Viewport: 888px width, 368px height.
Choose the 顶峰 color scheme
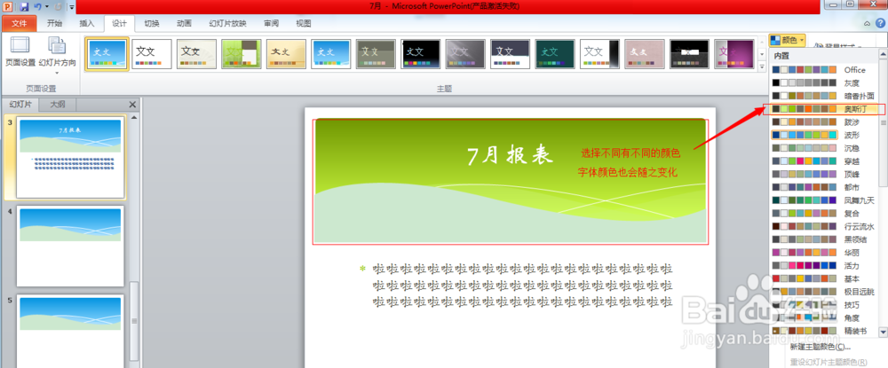tap(824, 174)
